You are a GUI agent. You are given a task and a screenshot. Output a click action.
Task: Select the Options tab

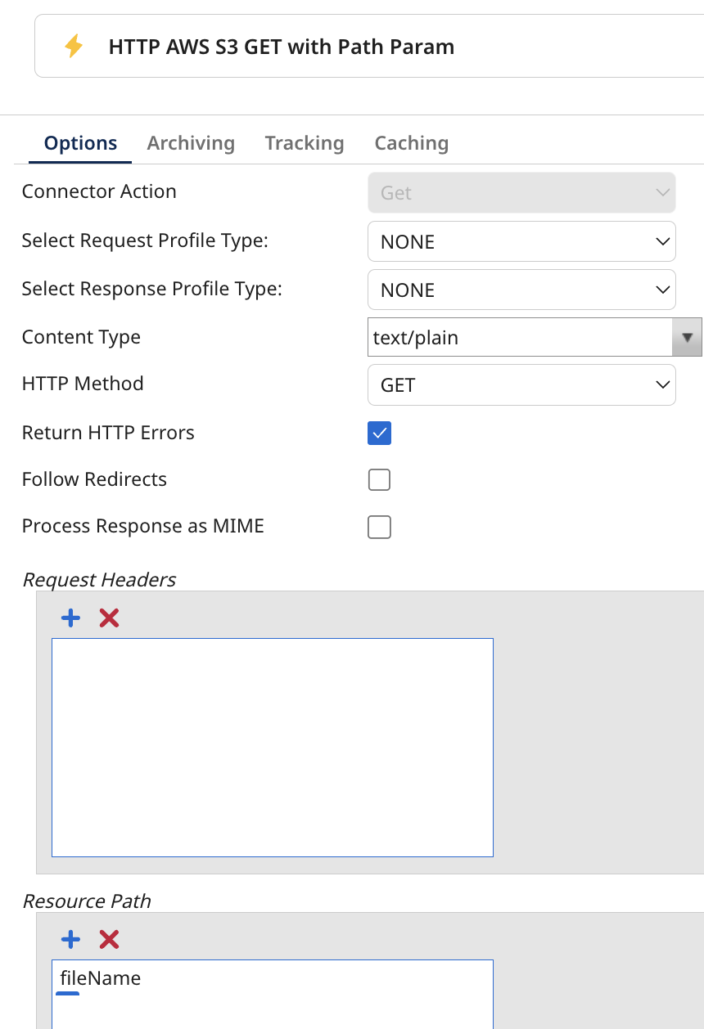(x=79, y=142)
